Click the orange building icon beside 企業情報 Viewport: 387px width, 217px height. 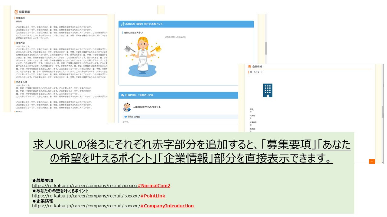pyautogui.click(x=249, y=66)
